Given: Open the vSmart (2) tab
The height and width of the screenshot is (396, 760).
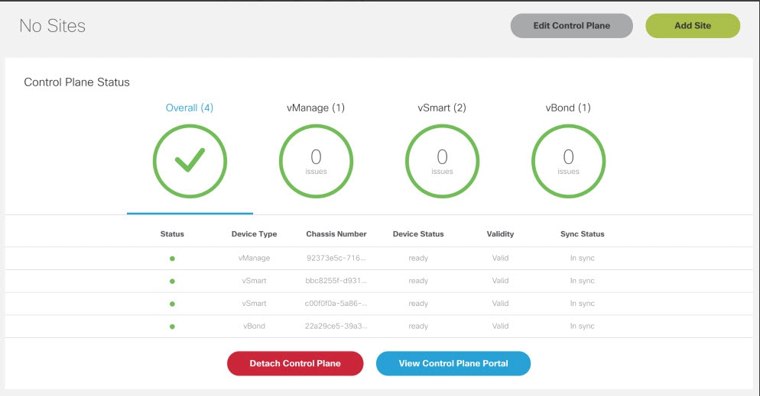Looking at the screenshot, I should pyautogui.click(x=442, y=108).
